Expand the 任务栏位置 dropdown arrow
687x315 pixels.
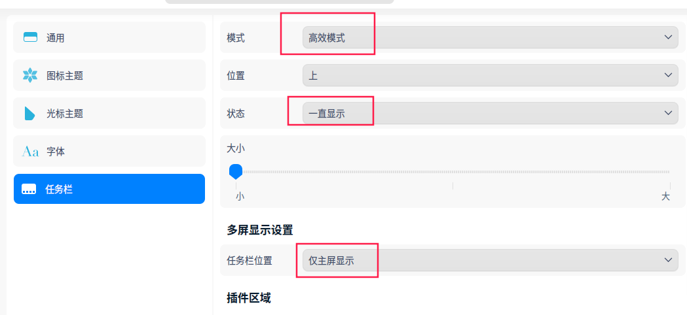pos(668,260)
